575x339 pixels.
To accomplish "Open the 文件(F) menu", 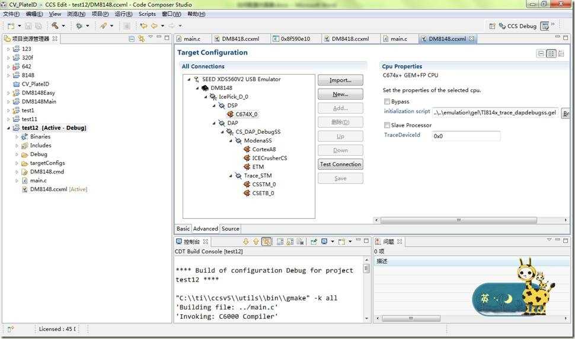I will pos(11,14).
